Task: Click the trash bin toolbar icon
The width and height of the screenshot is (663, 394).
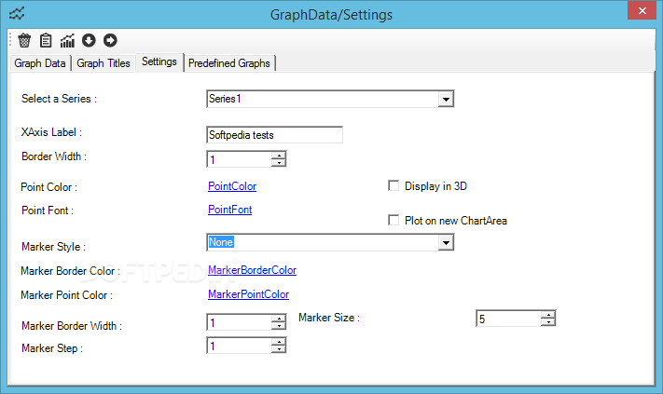Action: (24, 40)
